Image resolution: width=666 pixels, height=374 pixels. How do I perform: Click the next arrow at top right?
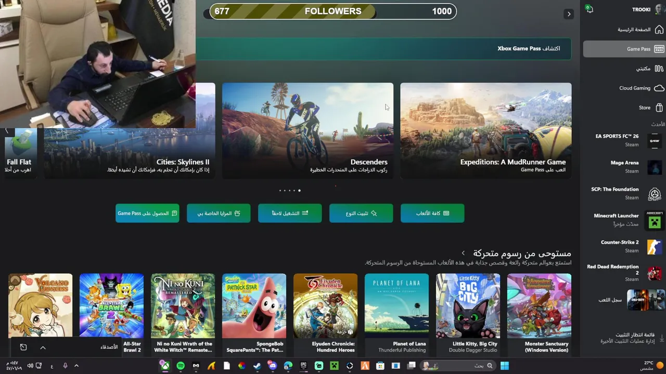pyautogui.click(x=569, y=14)
